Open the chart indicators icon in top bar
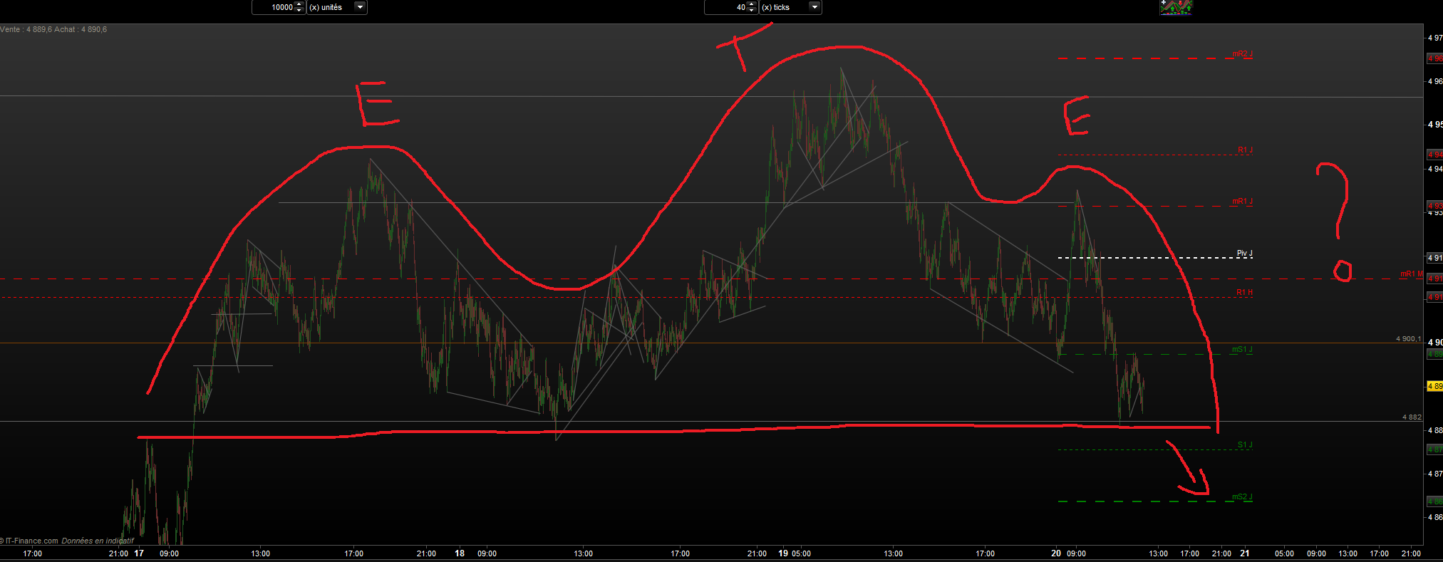The width and height of the screenshot is (1443, 562). tap(1176, 7)
